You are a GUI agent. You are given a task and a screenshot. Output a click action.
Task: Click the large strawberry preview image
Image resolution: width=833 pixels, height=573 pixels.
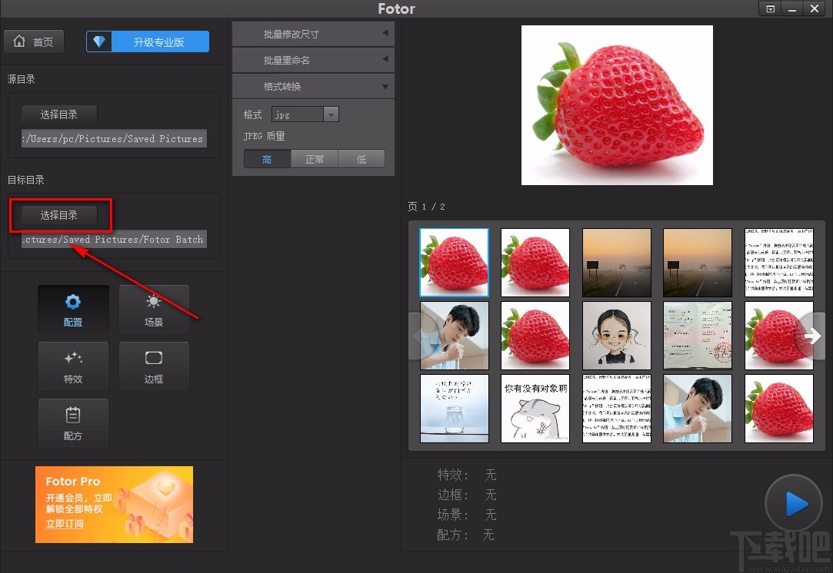click(617, 105)
